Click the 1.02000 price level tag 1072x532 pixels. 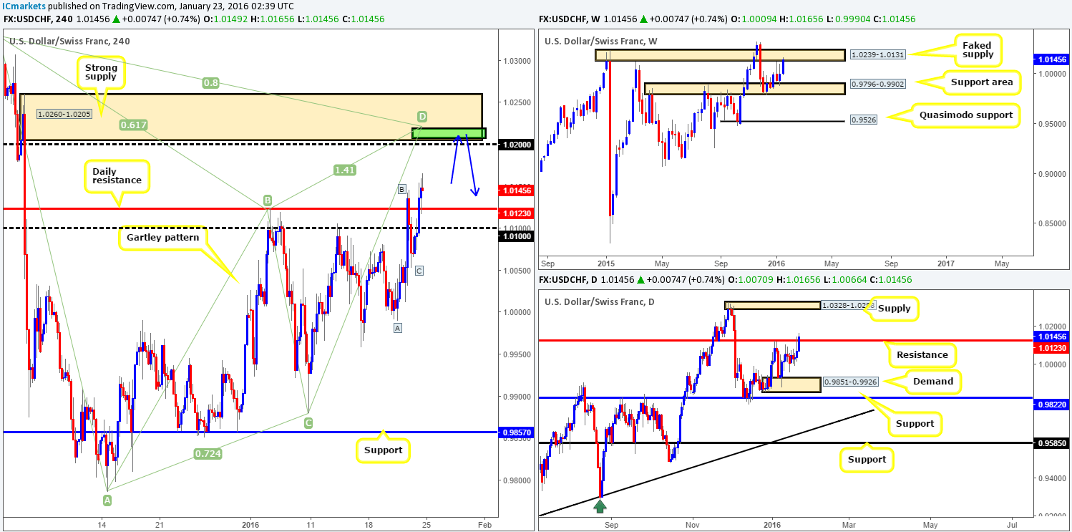[515, 144]
